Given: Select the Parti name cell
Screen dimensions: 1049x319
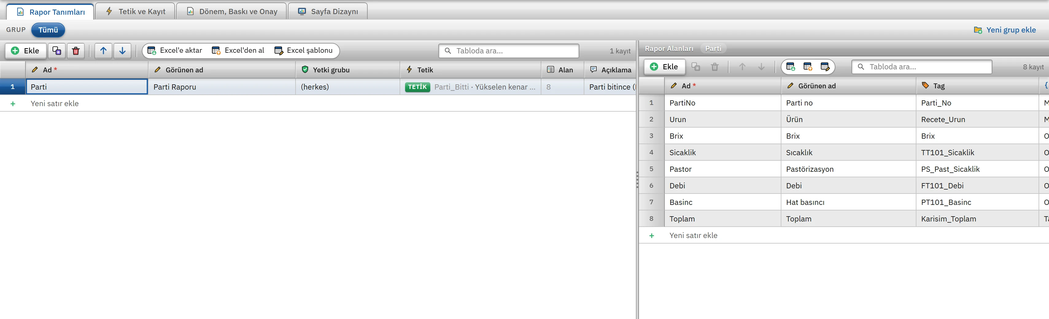Looking at the screenshot, I should 87,87.
